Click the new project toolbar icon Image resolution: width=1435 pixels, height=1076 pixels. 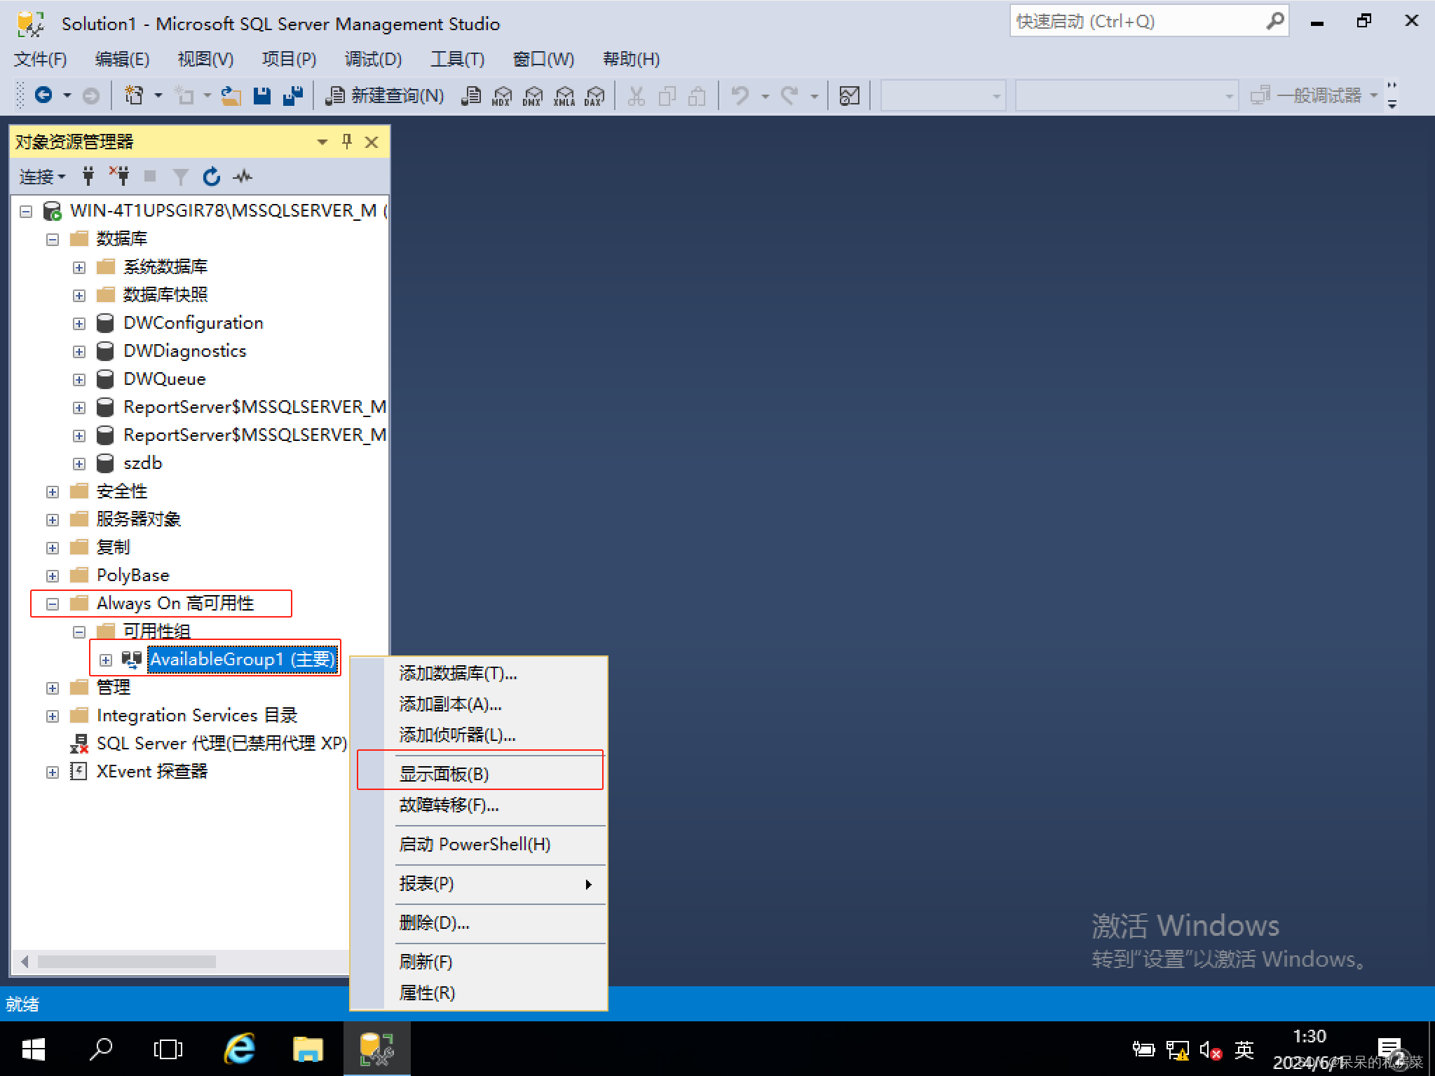tap(133, 95)
